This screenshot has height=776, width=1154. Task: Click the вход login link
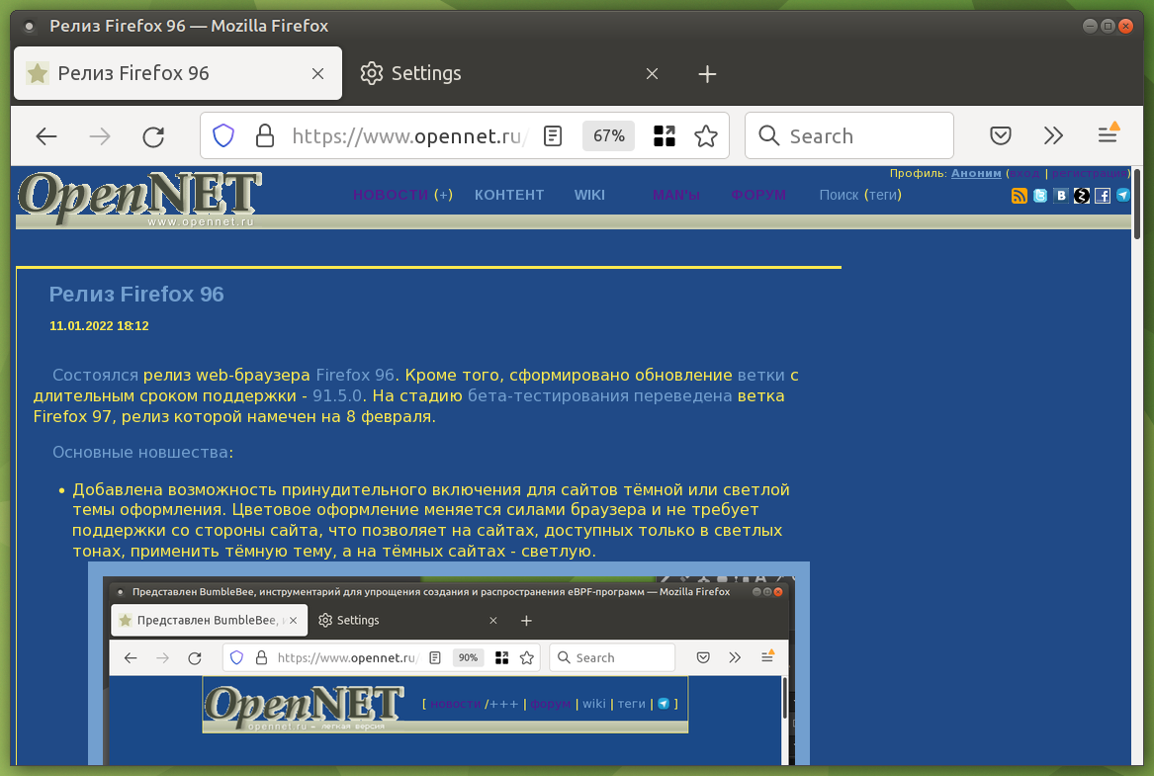pos(1025,173)
